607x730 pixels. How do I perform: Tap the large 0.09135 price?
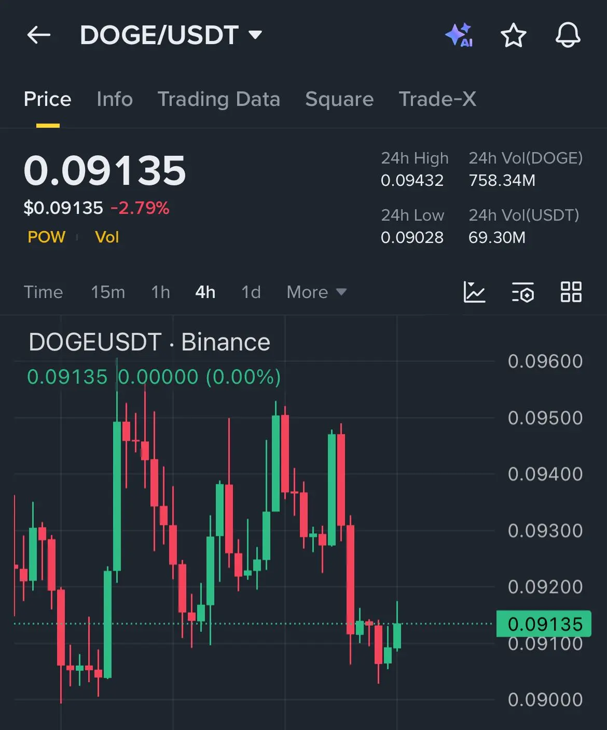point(105,170)
